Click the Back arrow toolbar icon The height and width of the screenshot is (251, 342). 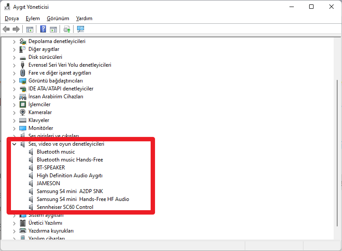6,29
